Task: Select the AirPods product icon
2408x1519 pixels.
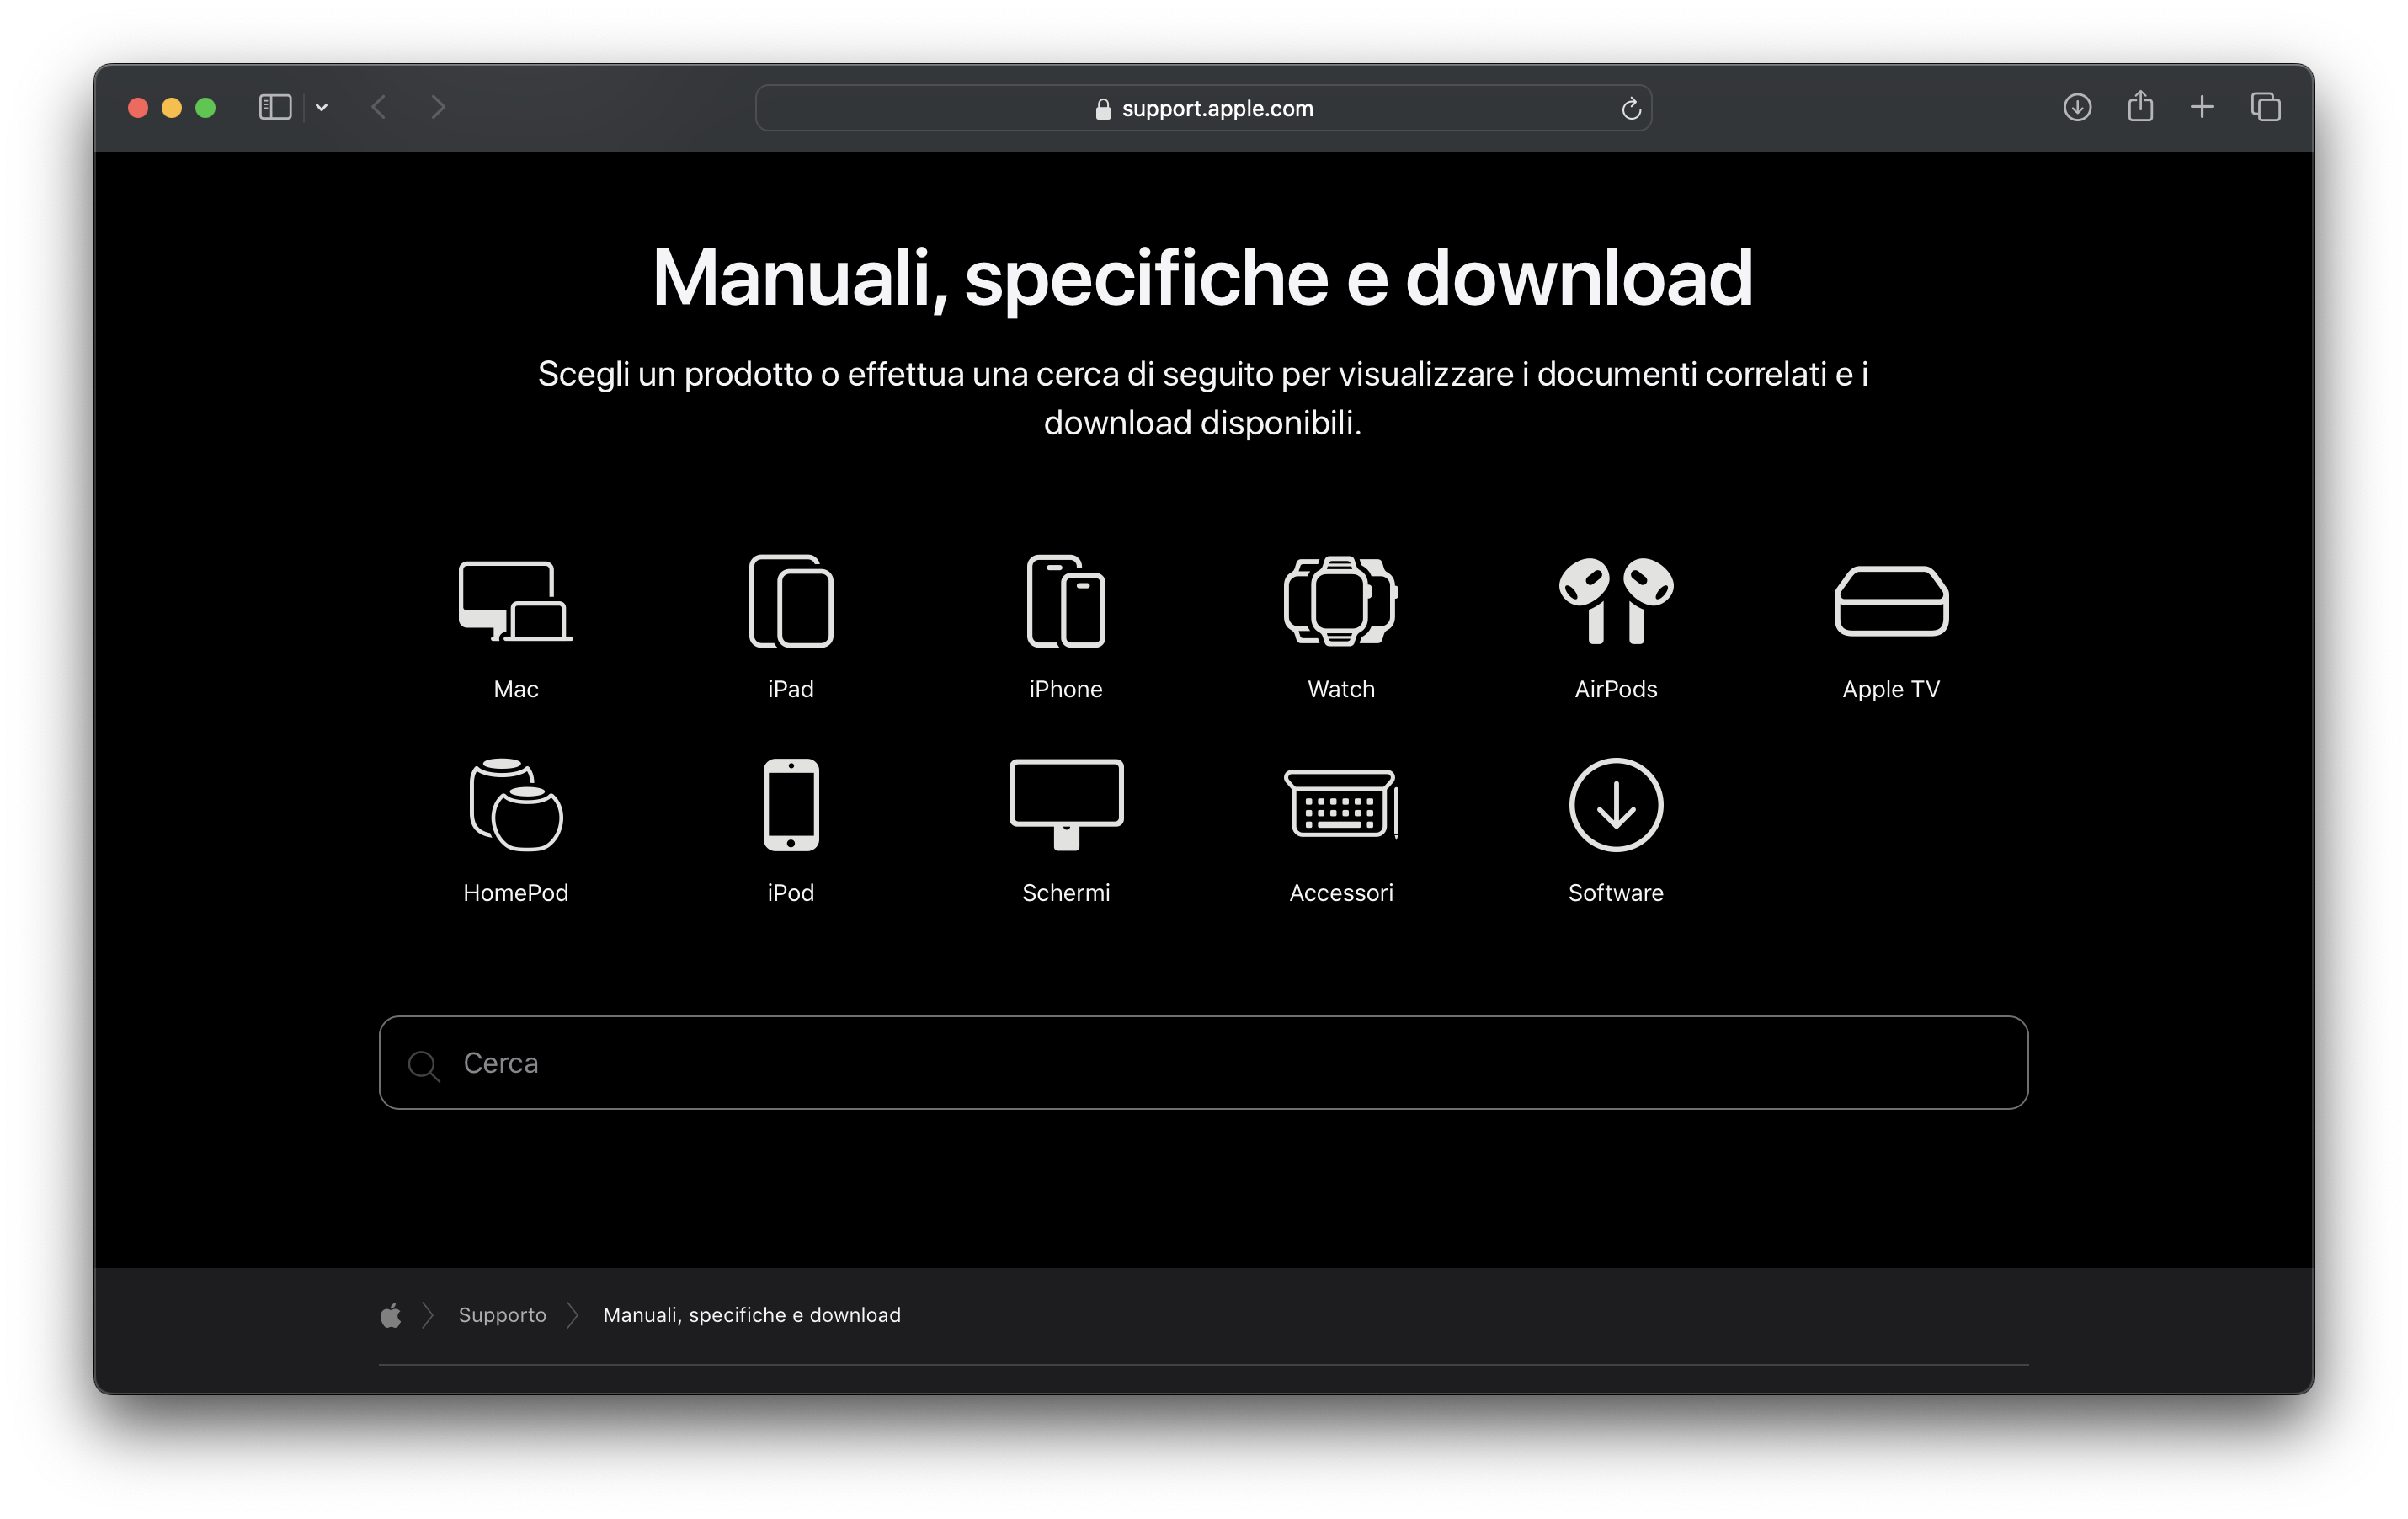Action: (x=1616, y=601)
